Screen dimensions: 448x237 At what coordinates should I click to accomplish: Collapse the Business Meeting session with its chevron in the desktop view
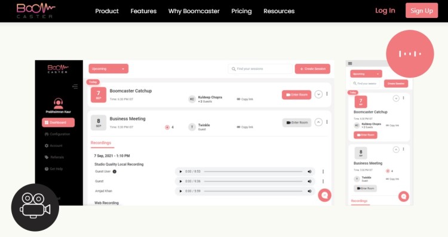(x=318, y=122)
